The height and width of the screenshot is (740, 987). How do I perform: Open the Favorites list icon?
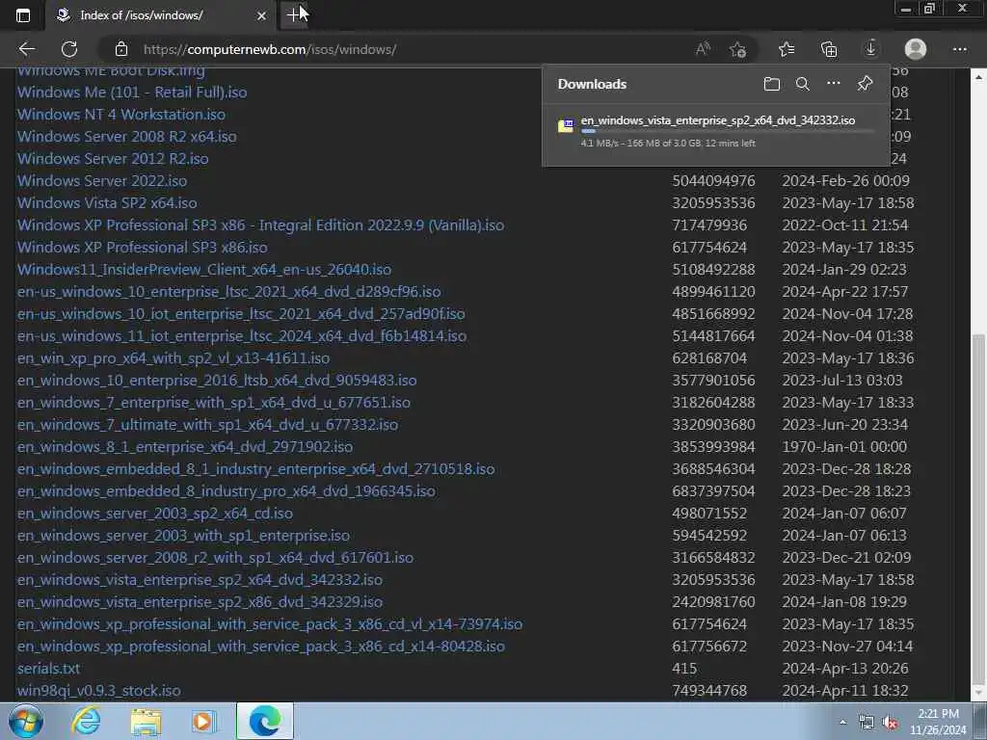click(787, 49)
